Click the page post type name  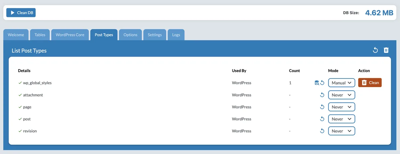click(27, 107)
